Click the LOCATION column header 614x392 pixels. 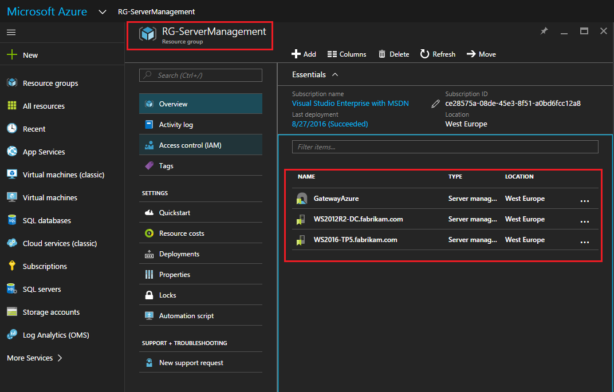(519, 176)
